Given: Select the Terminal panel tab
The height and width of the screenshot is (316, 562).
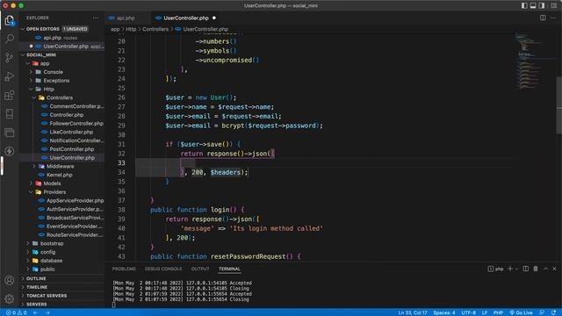Looking at the screenshot, I should click(229, 269).
